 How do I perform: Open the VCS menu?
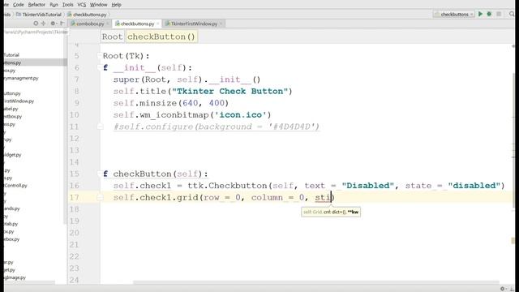tap(81, 5)
